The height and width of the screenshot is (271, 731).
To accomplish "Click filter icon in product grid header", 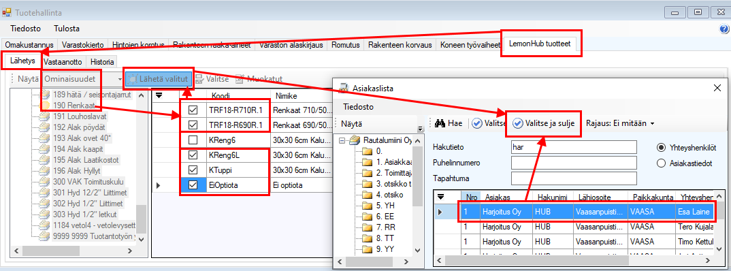I will pyautogui.click(x=159, y=95).
